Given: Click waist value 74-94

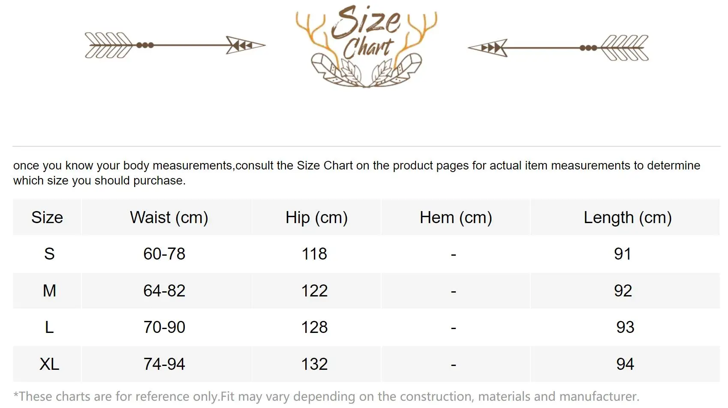Looking at the screenshot, I should 164,364.
